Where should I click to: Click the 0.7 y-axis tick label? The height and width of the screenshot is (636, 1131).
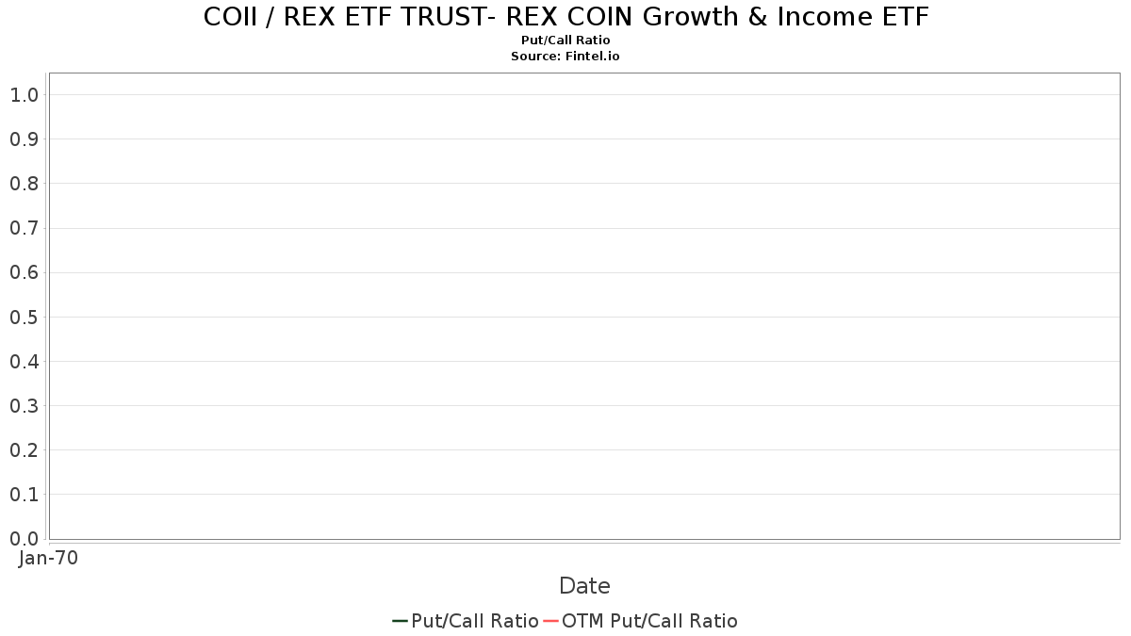click(x=24, y=228)
